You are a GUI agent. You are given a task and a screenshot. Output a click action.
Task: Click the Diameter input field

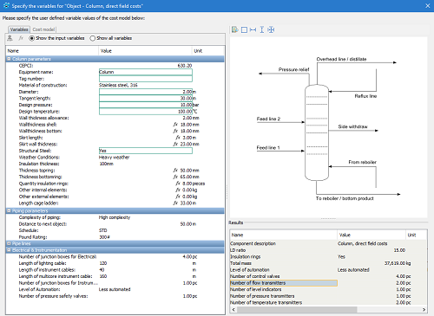146,92
